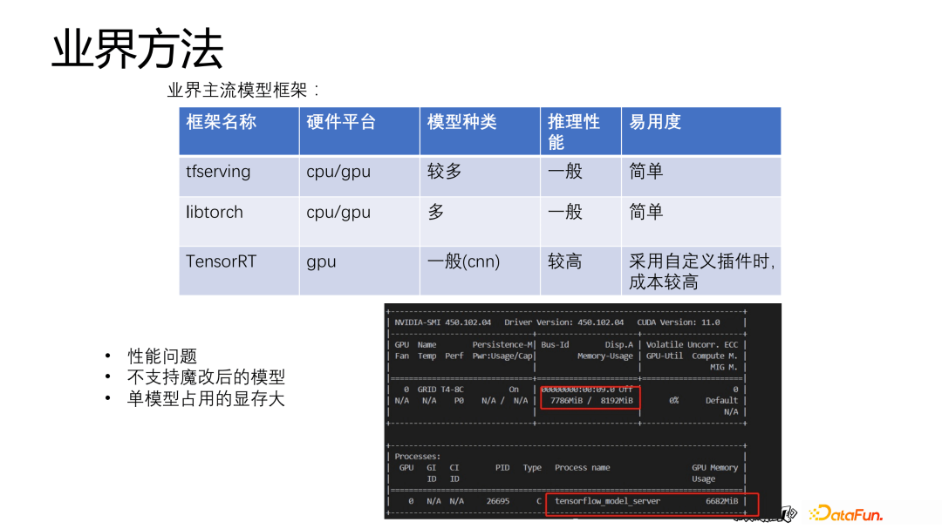942x529 pixels.
Task: Click the bullet 性能问题
Action: 162,356
